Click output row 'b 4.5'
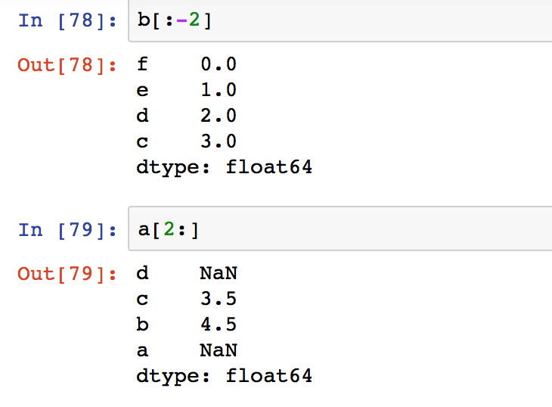The image size is (552, 407). click(187, 325)
